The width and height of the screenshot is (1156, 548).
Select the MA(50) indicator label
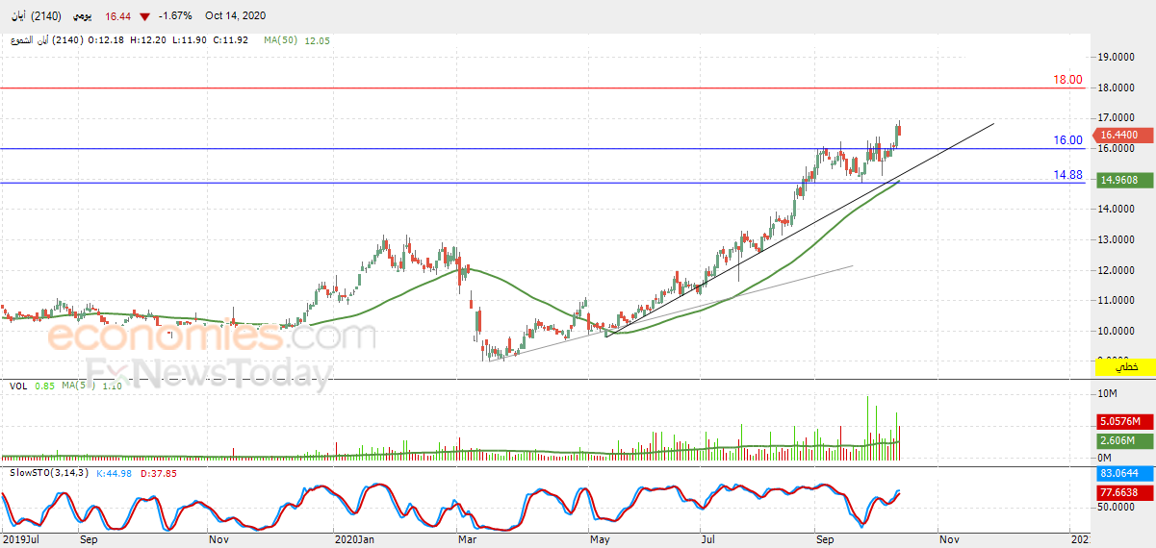pos(281,40)
